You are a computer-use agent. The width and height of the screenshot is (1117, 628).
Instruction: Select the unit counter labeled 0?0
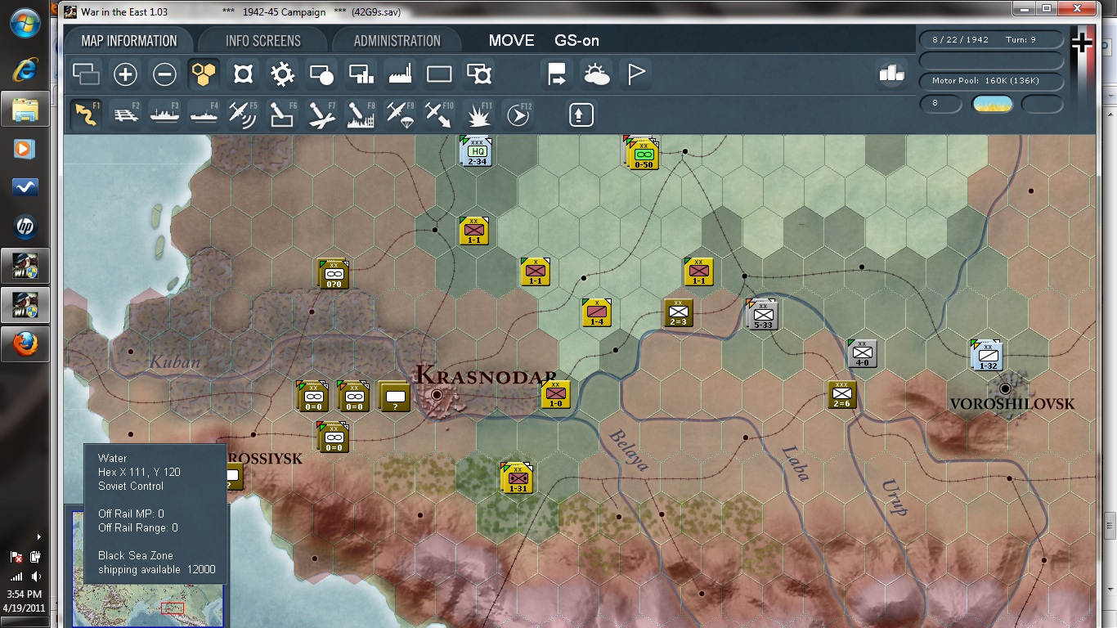[x=333, y=274]
